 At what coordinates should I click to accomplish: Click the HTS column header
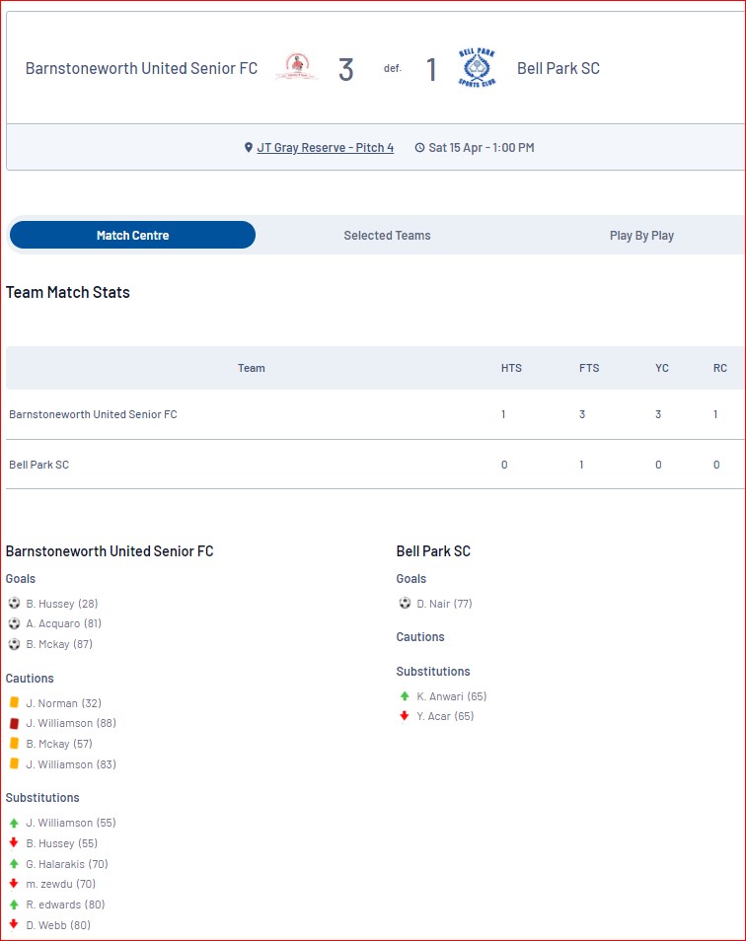coord(511,368)
